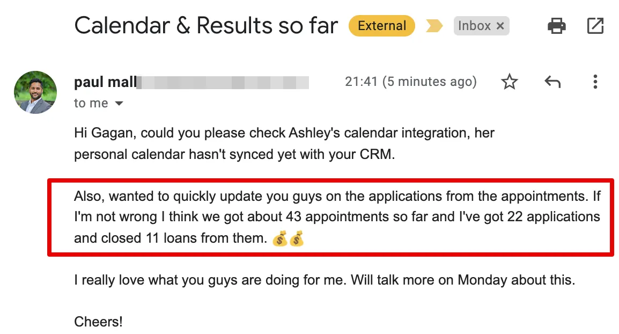Remove the Inbox label with its x

coord(500,26)
